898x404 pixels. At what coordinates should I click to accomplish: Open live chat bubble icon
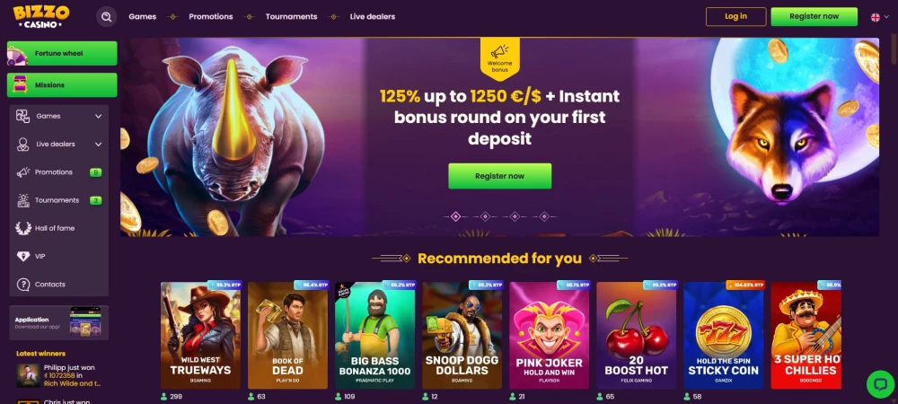pyautogui.click(x=880, y=384)
